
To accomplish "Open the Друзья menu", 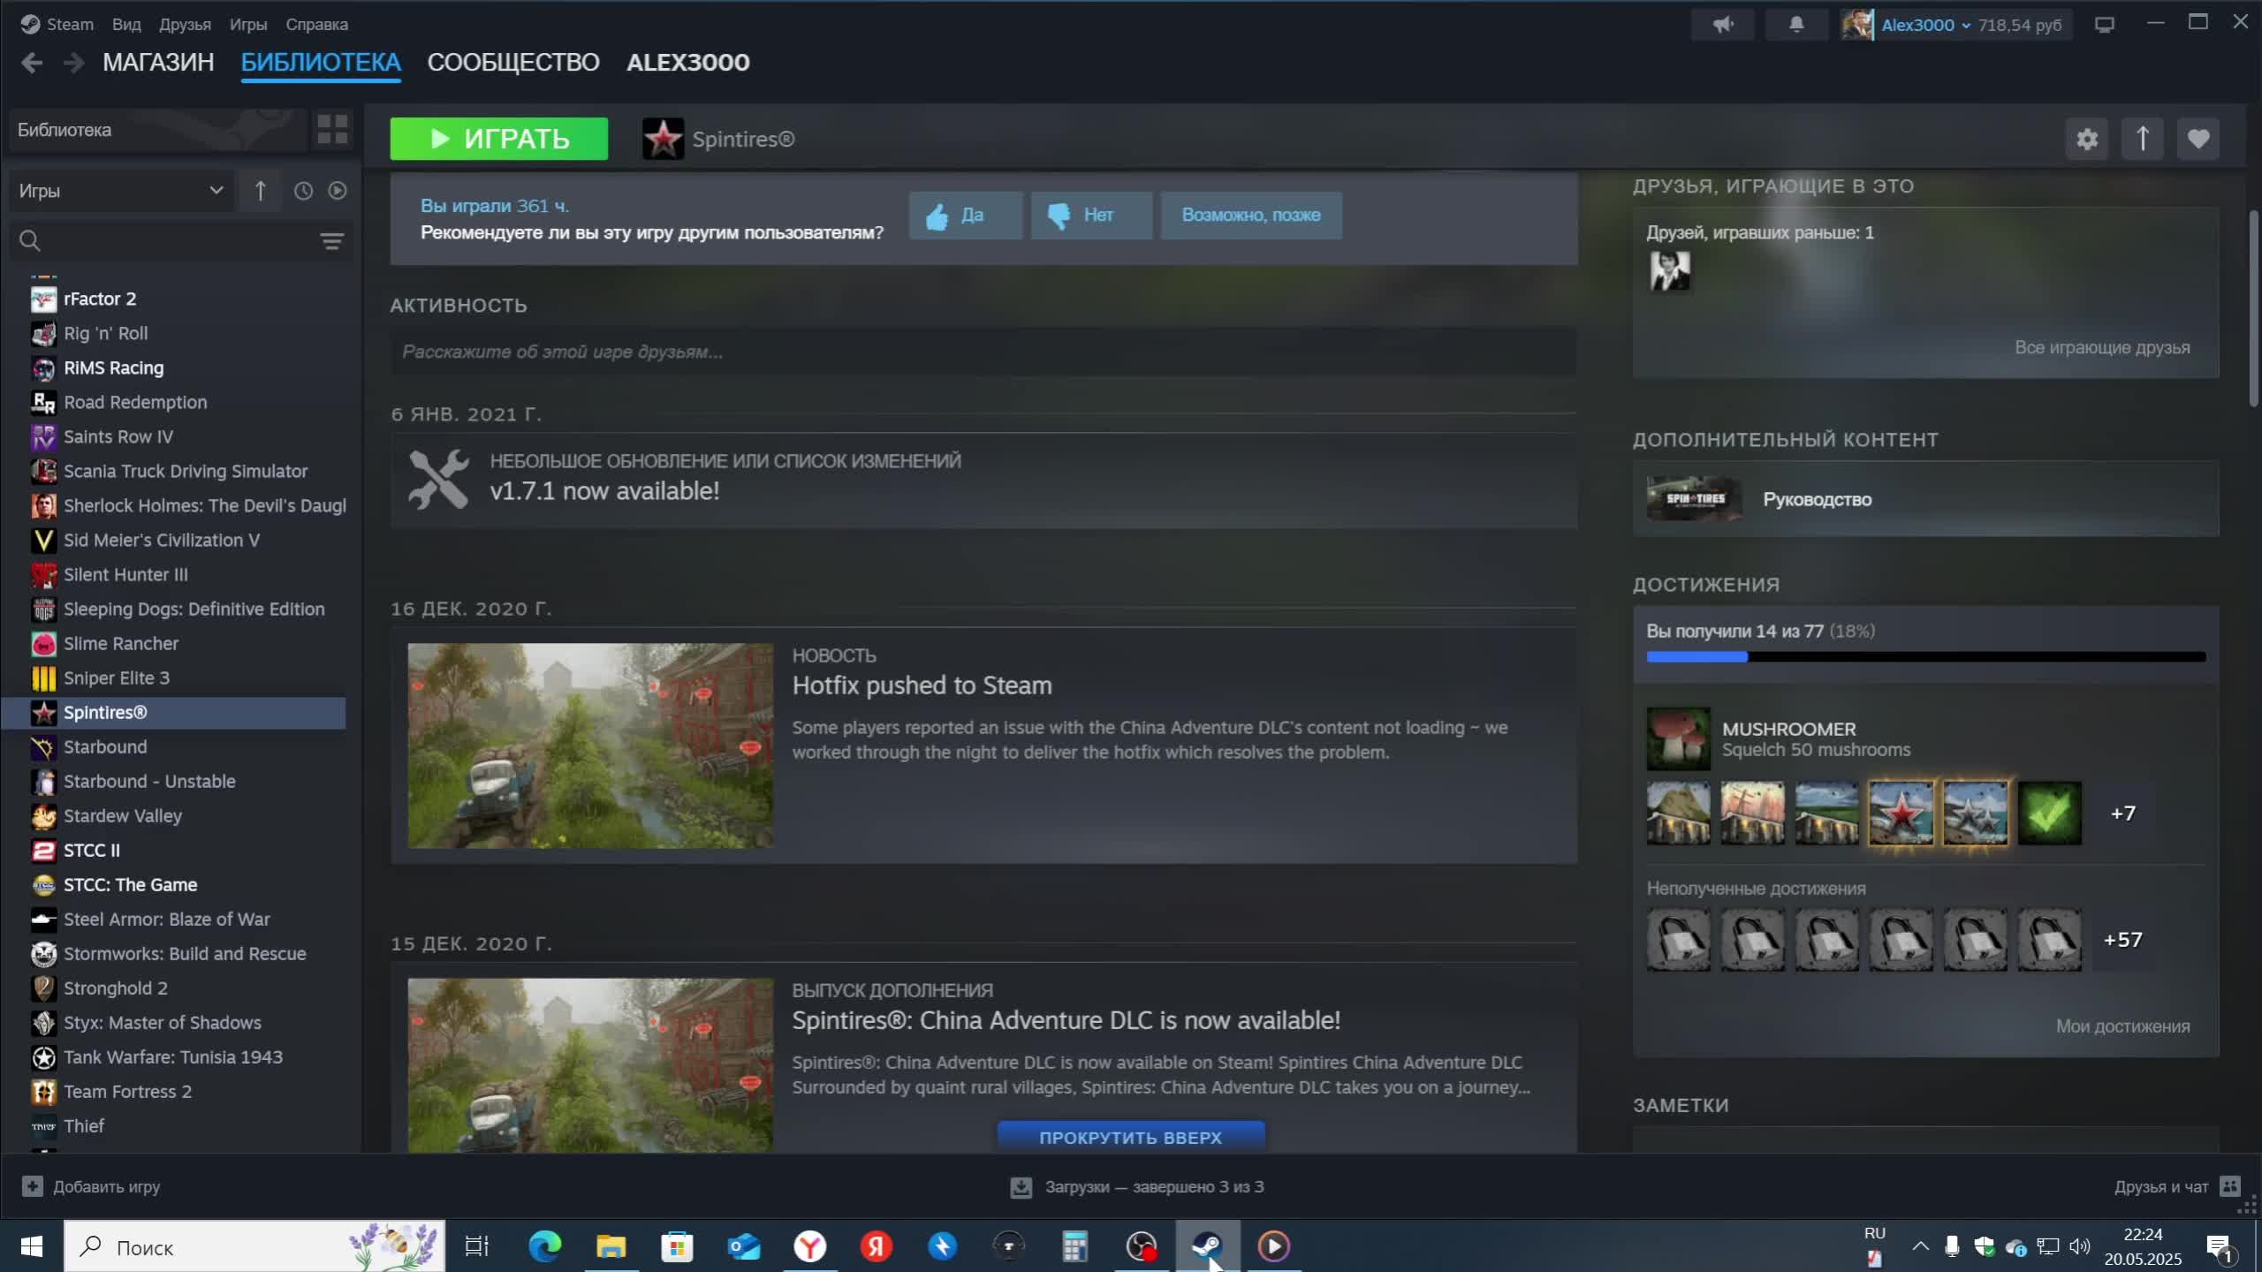I will pyautogui.click(x=185, y=25).
